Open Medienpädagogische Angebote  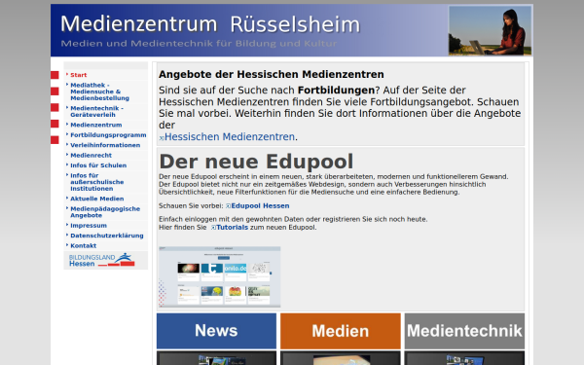point(105,212)
